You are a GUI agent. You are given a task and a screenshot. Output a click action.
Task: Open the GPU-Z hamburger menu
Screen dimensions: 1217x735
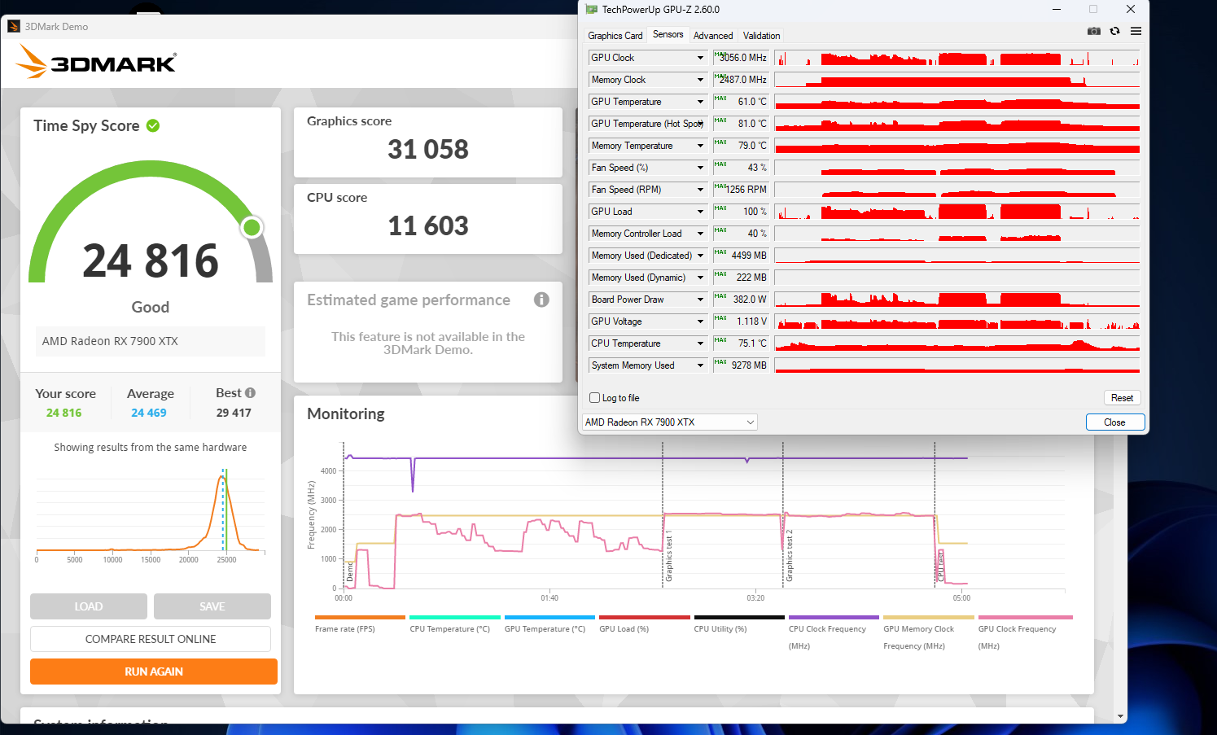click(x=1136, y=31)
